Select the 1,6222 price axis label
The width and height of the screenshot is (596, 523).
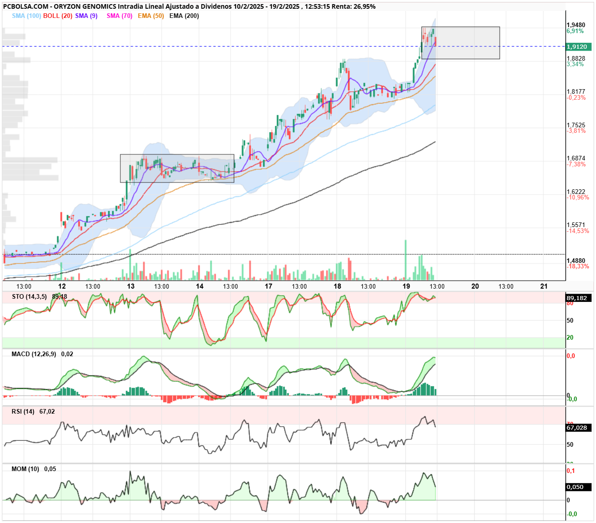[576, 192]
